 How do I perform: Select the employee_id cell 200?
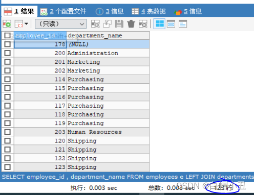click(x=40, y=53)
